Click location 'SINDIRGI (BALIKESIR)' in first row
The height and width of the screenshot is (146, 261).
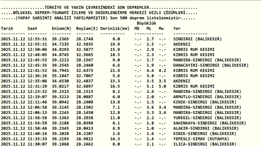tap(197, 39)
